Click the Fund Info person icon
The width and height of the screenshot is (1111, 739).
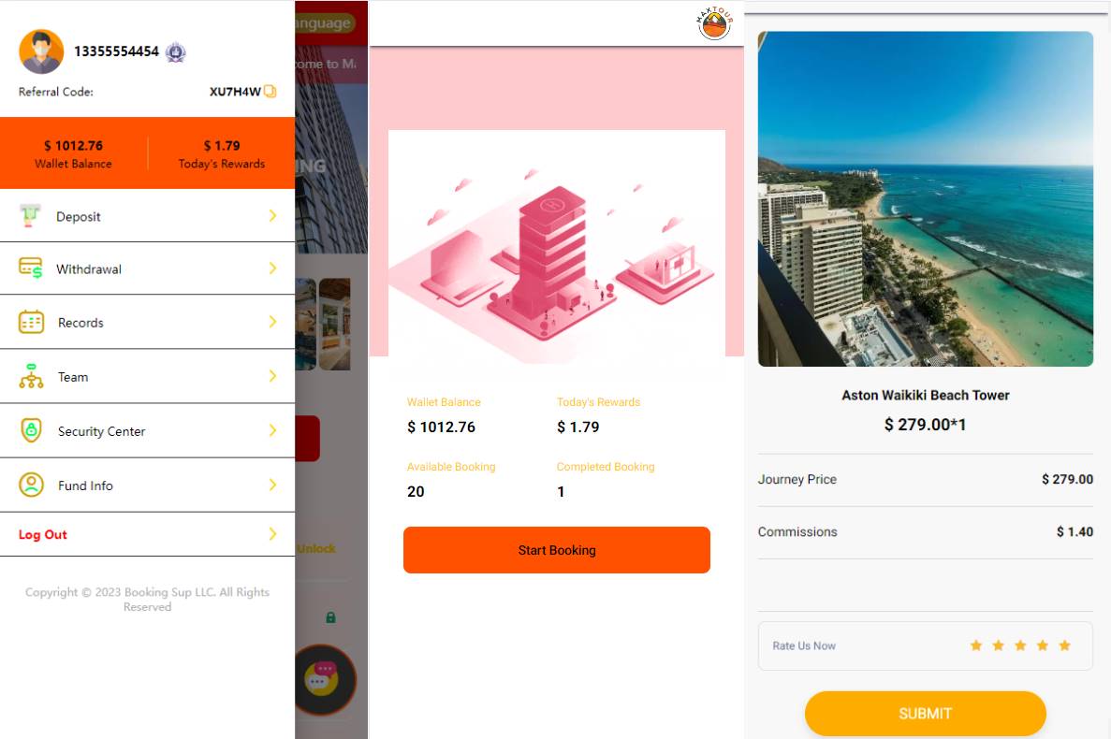point(31,485)
